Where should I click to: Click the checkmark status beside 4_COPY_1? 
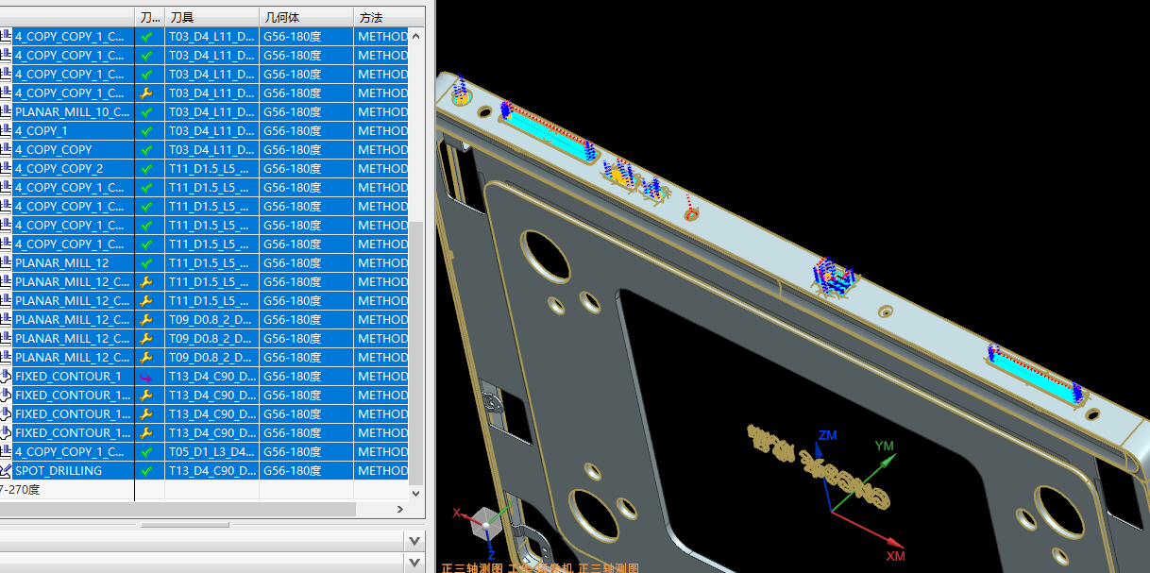[146, 130]
